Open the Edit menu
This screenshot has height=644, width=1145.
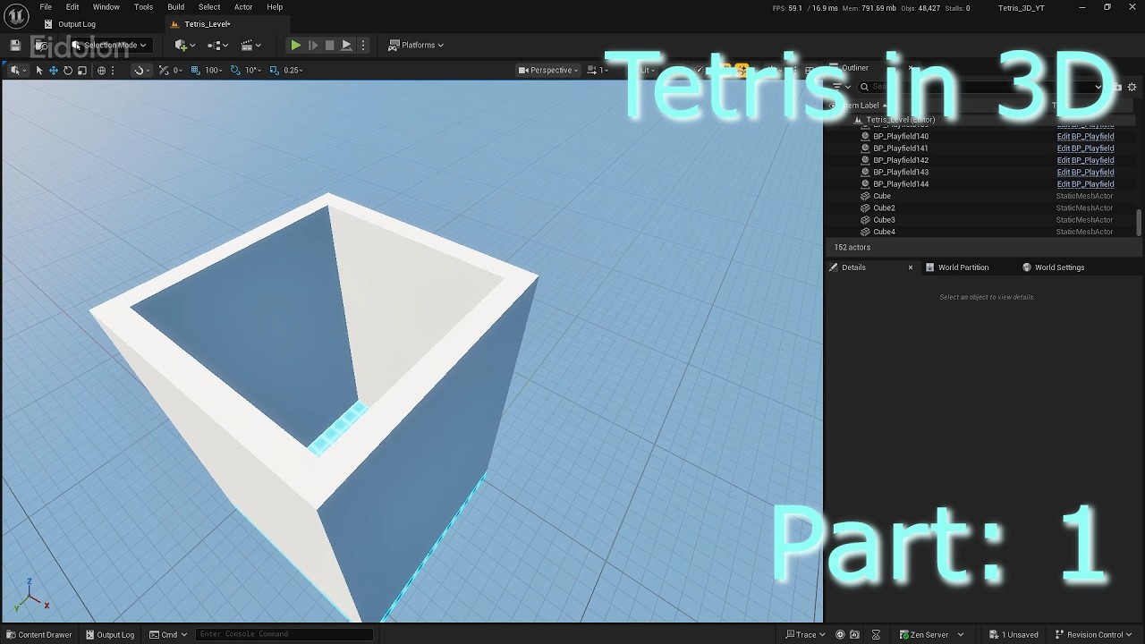click(72, 7)
